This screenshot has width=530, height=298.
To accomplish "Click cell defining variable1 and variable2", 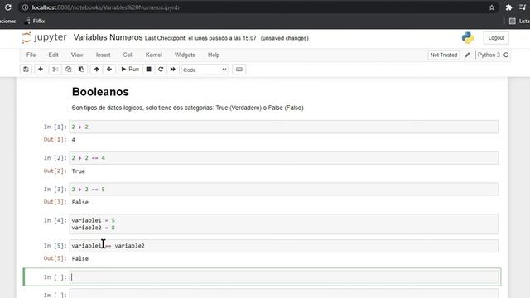I will tap(283, 224).
